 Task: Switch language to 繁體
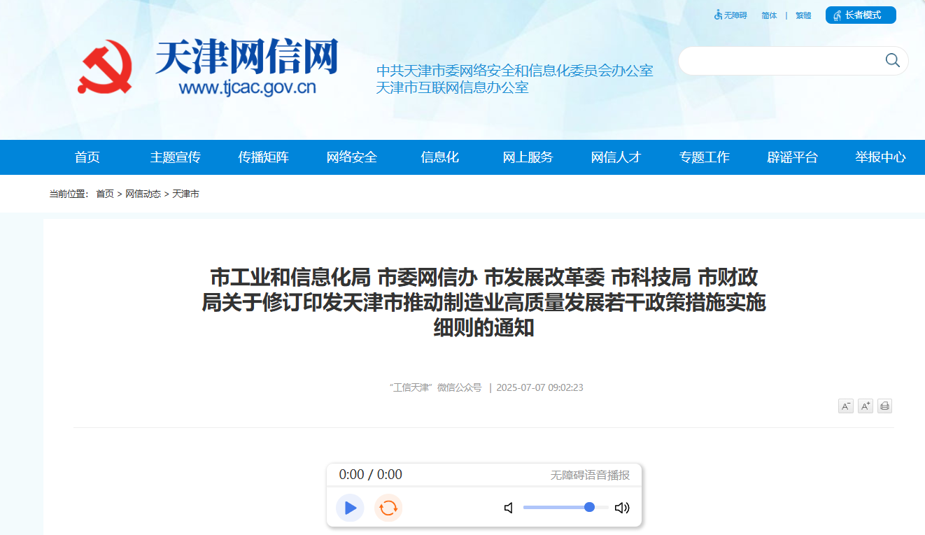(x=803, y=15)
